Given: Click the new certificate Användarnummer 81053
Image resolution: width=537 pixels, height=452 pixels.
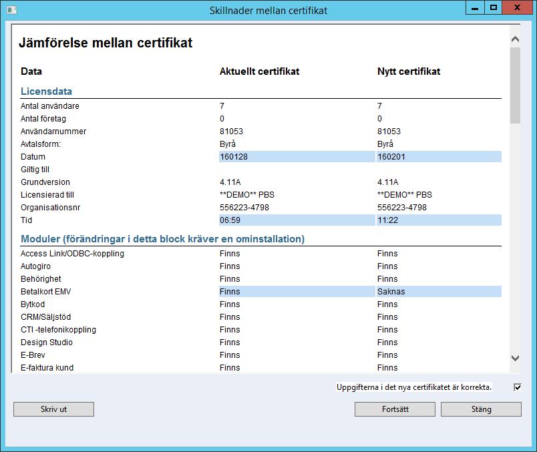Looking at the screenshot, I should coord(389,132).
